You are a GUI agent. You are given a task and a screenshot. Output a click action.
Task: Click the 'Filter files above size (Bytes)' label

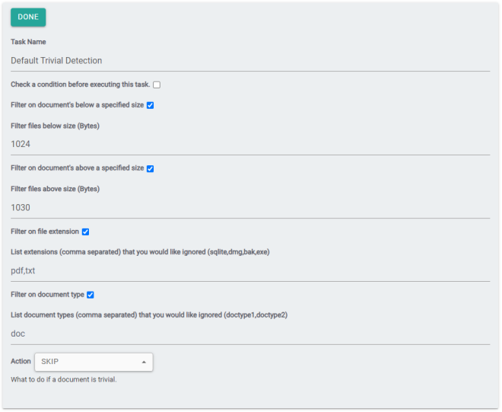[55, 189]
